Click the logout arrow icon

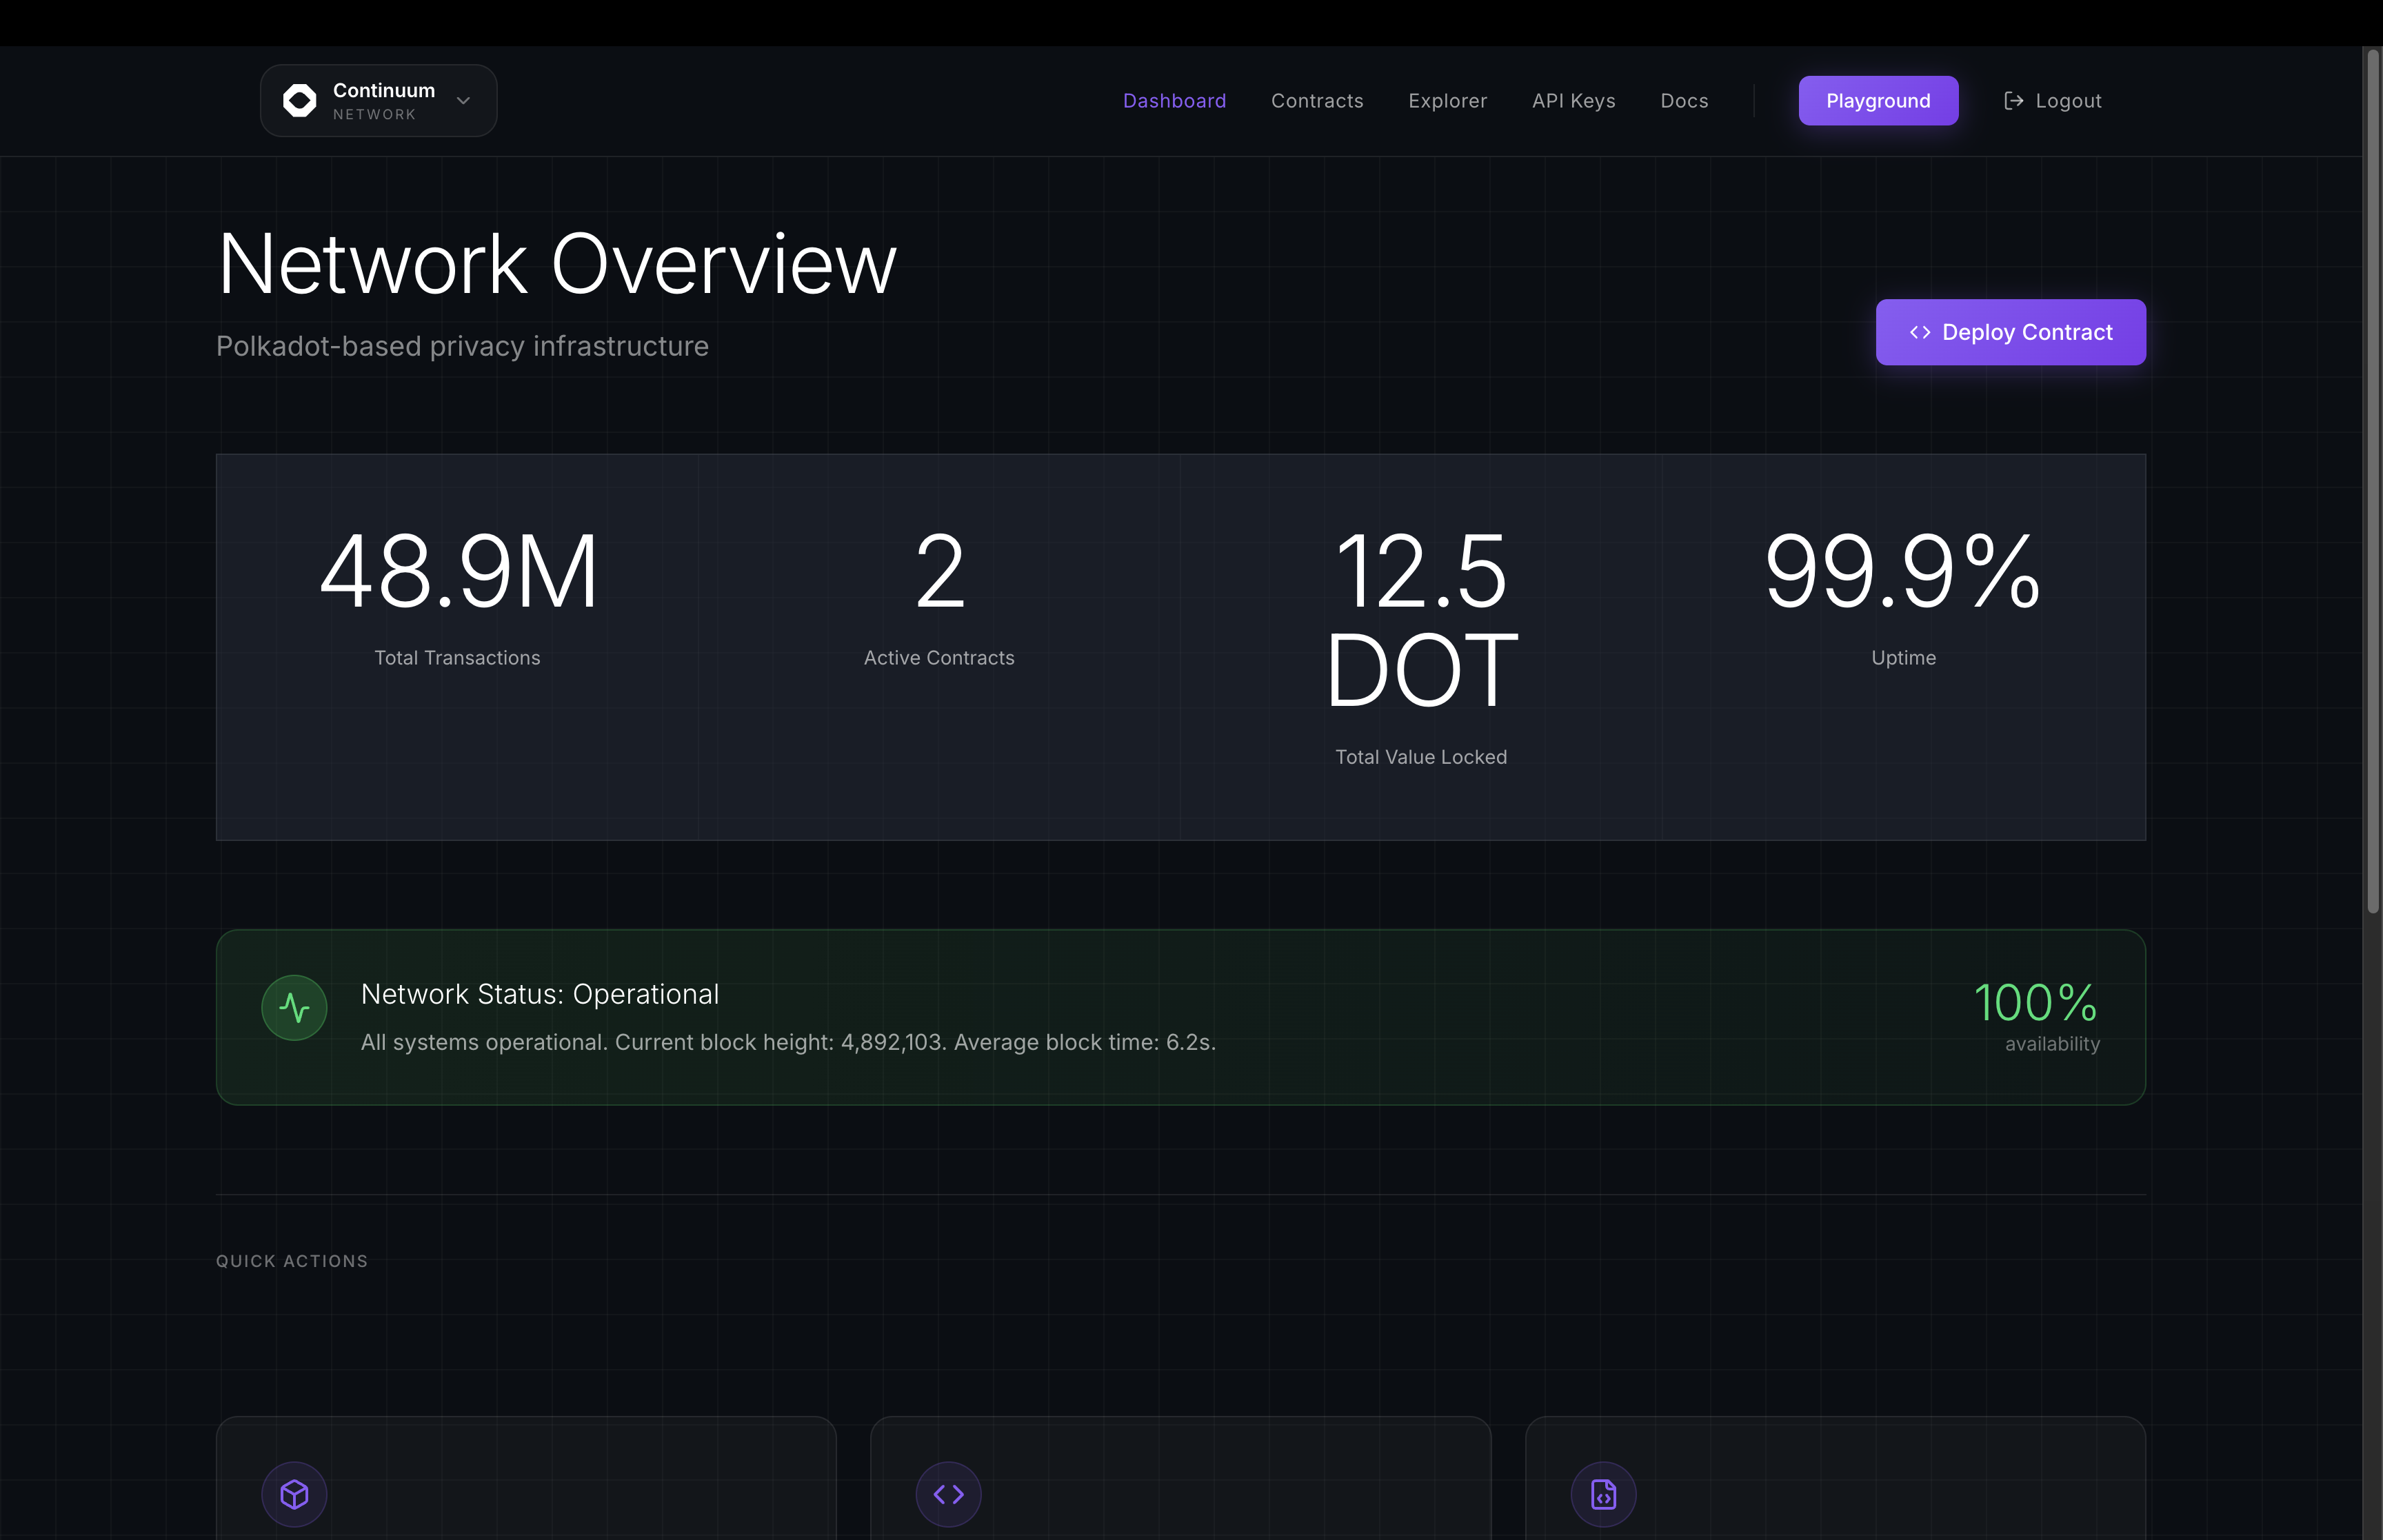(x=2014, y=101)
